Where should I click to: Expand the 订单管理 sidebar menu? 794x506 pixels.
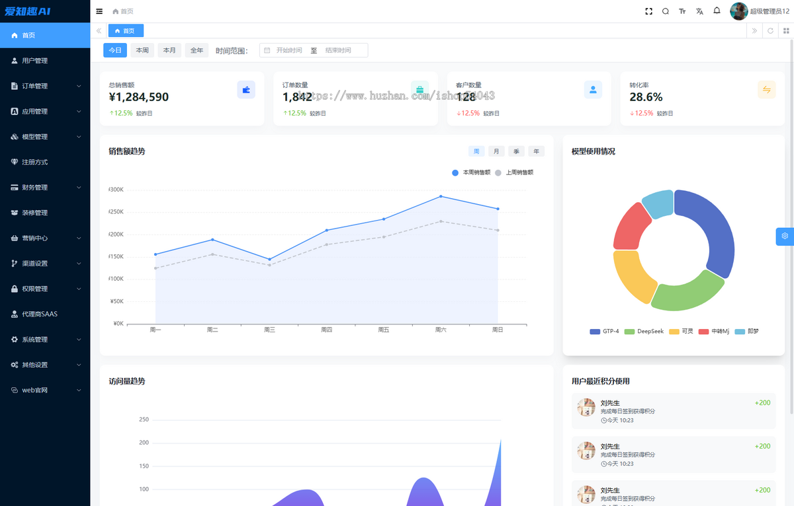pos(45,86)
